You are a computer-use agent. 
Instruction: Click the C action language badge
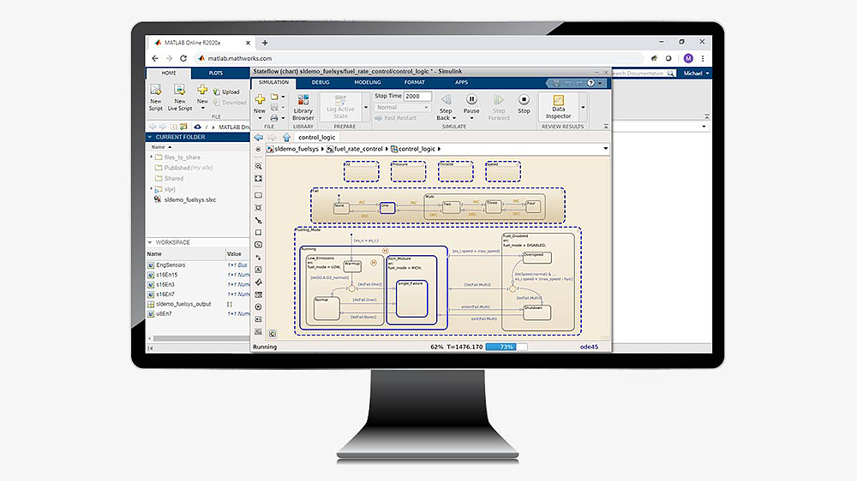[x=273, y=334]
